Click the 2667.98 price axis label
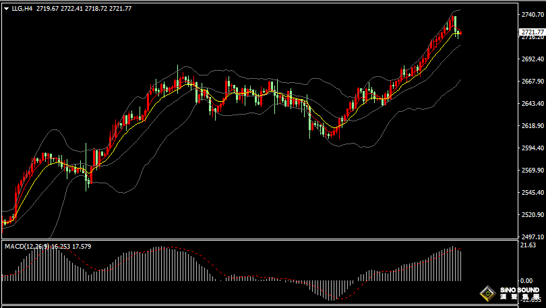This screenshot has width=546, height=308. pos(532,82)
